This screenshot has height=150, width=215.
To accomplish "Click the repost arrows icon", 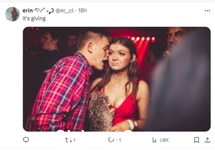I will pyautogui.click(x=68, y=140).
